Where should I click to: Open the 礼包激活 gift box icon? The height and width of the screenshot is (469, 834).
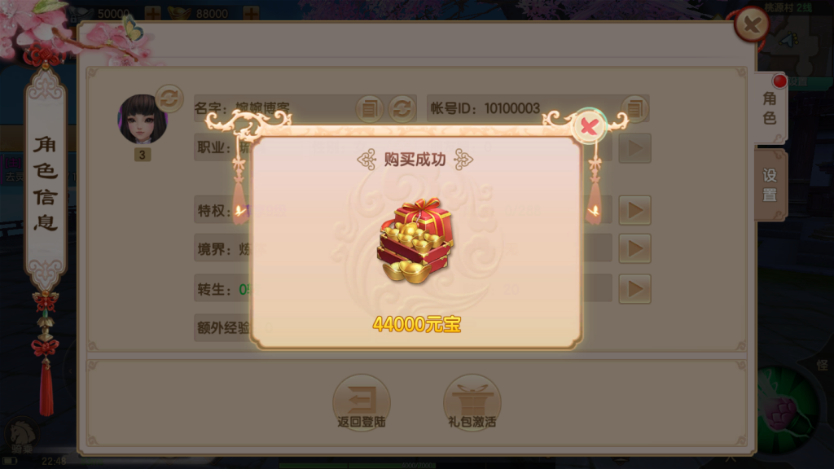coord(472,402)
